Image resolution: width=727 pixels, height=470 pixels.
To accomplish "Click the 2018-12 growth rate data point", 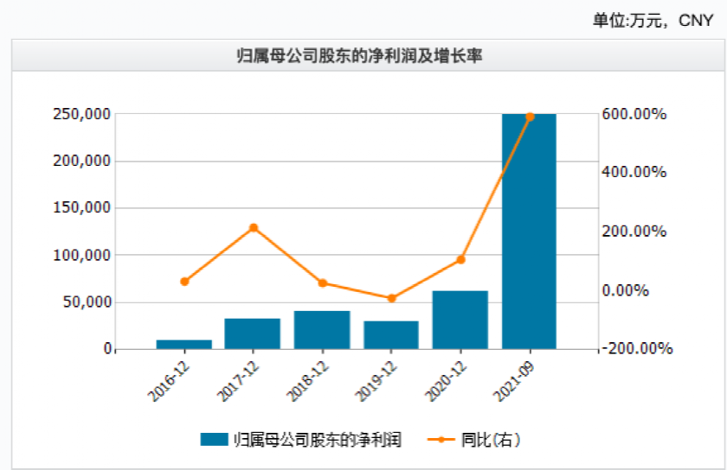I will pyautogui.click(x=323, y=283).
